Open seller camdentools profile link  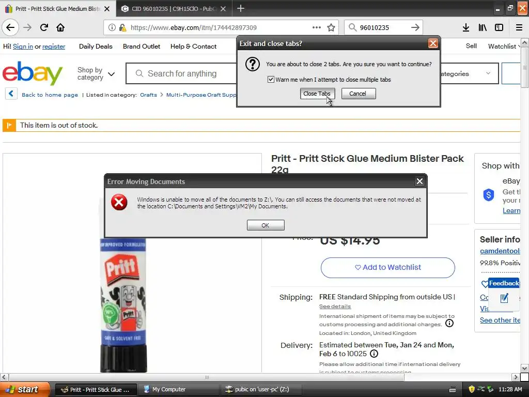point(500,251)
